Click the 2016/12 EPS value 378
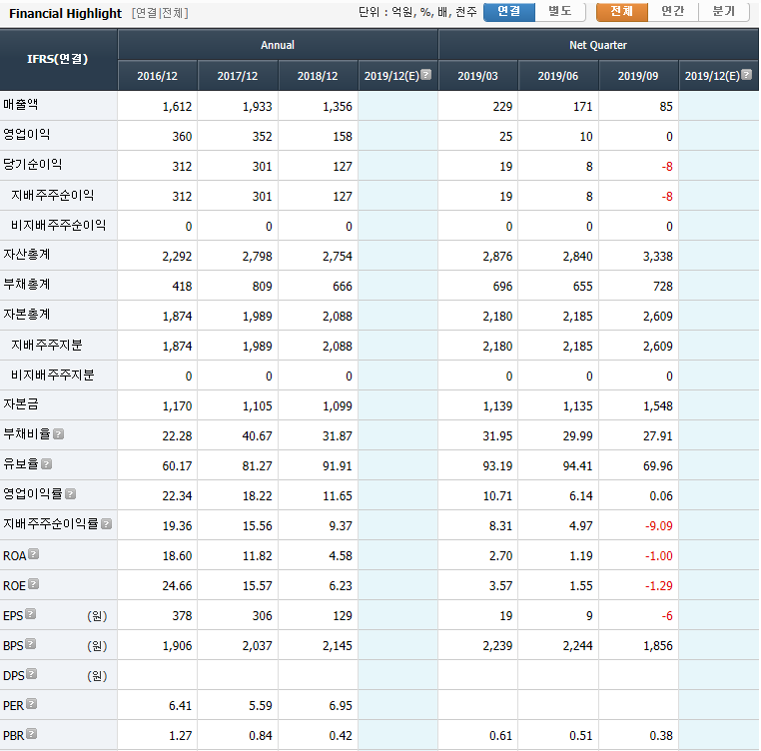Image resolution: width=761 pixels, height=751 pixels. tap(182, 616)
